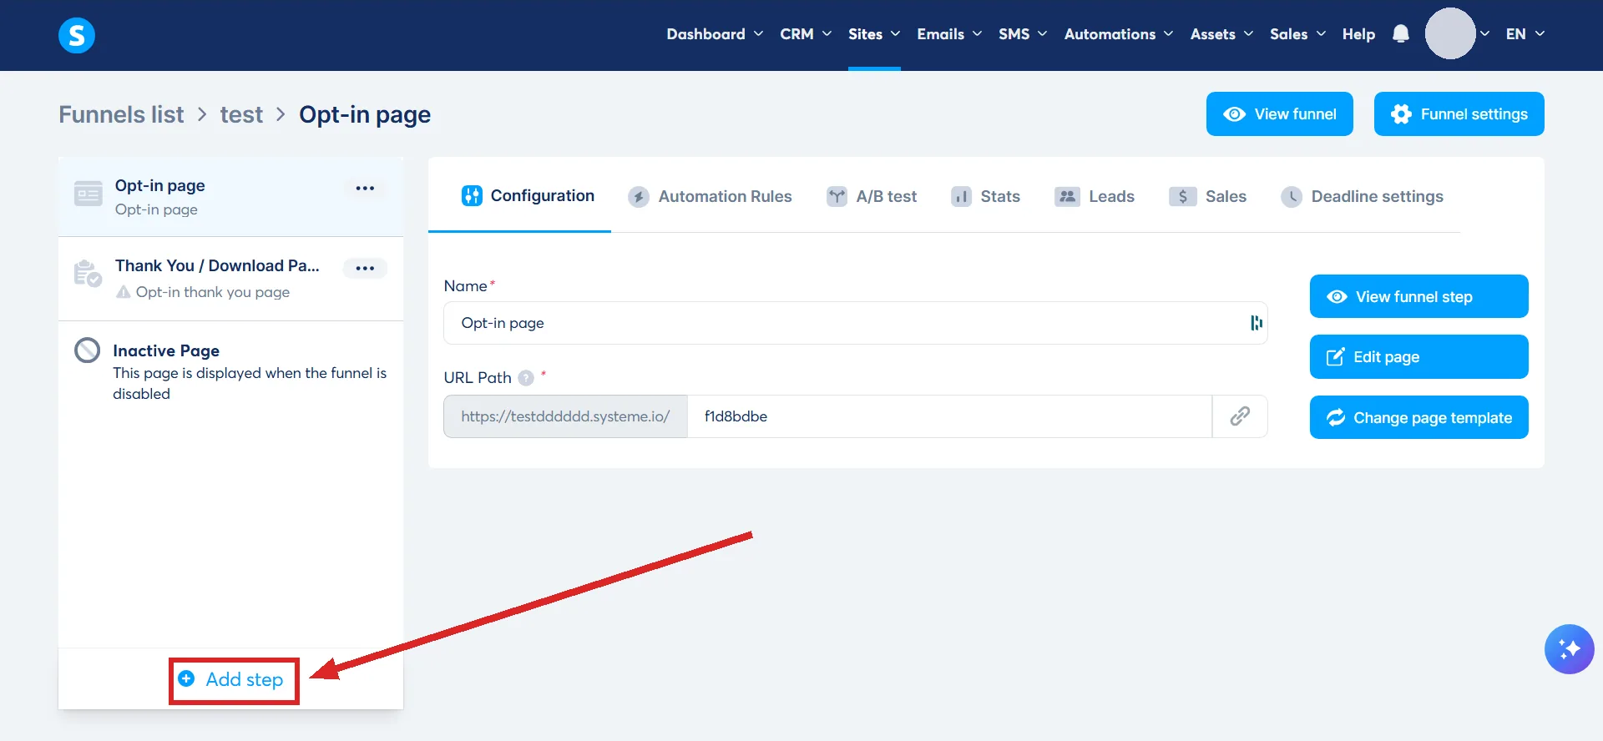The image size is (1603, 741).
Task: Open the EN language selector
Action: pos(1525,34)
